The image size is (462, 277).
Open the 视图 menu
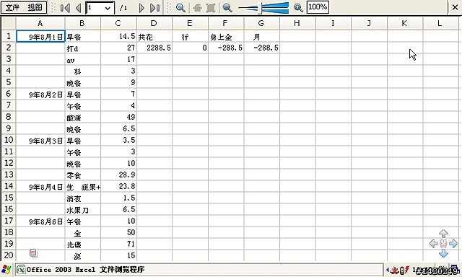tap(35, 7)
